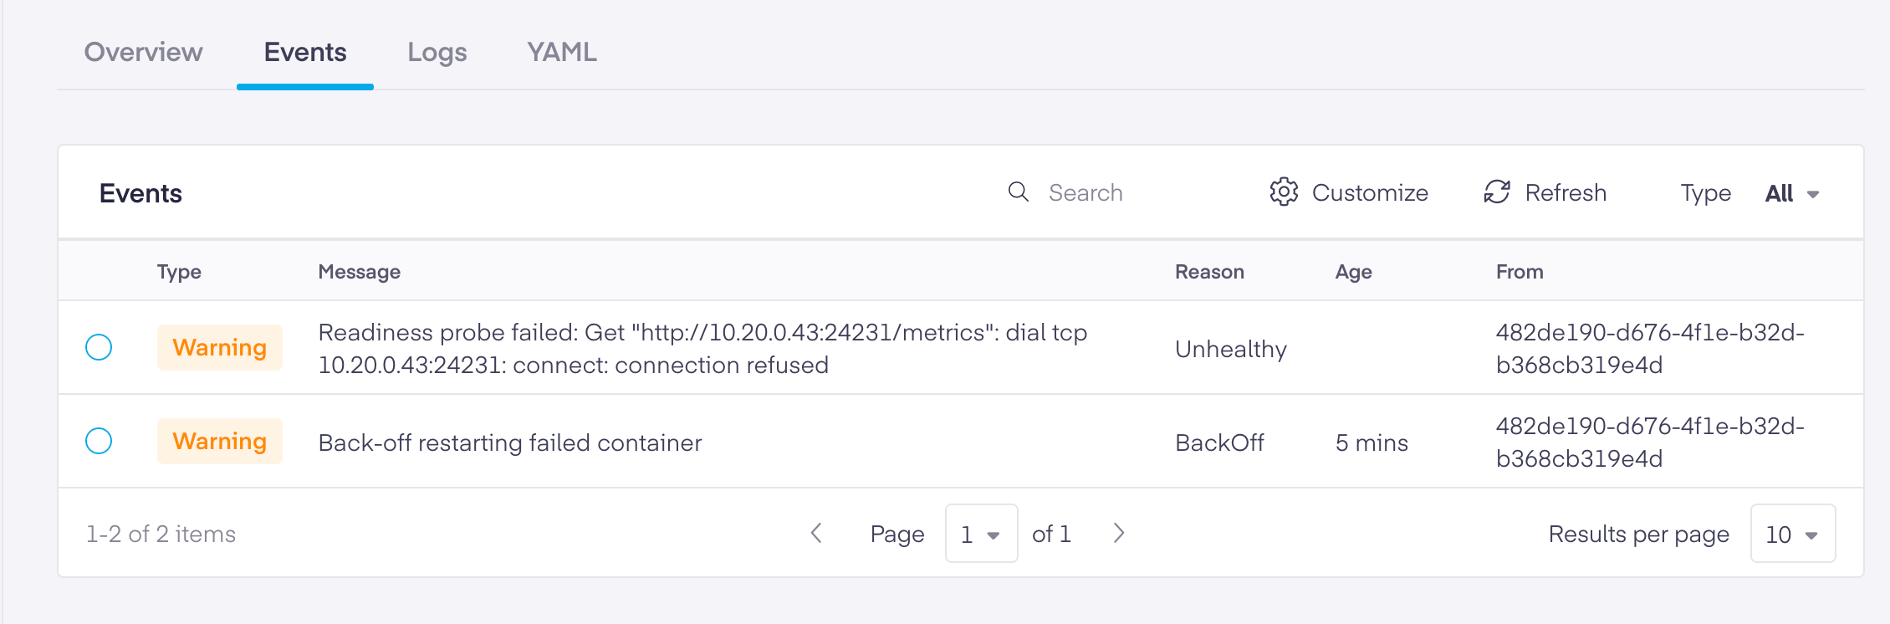The height and width of the screenshot is (624, 1890).
Task: Expand the Results per page dropdown
Action: click(x=1792, y=534)
